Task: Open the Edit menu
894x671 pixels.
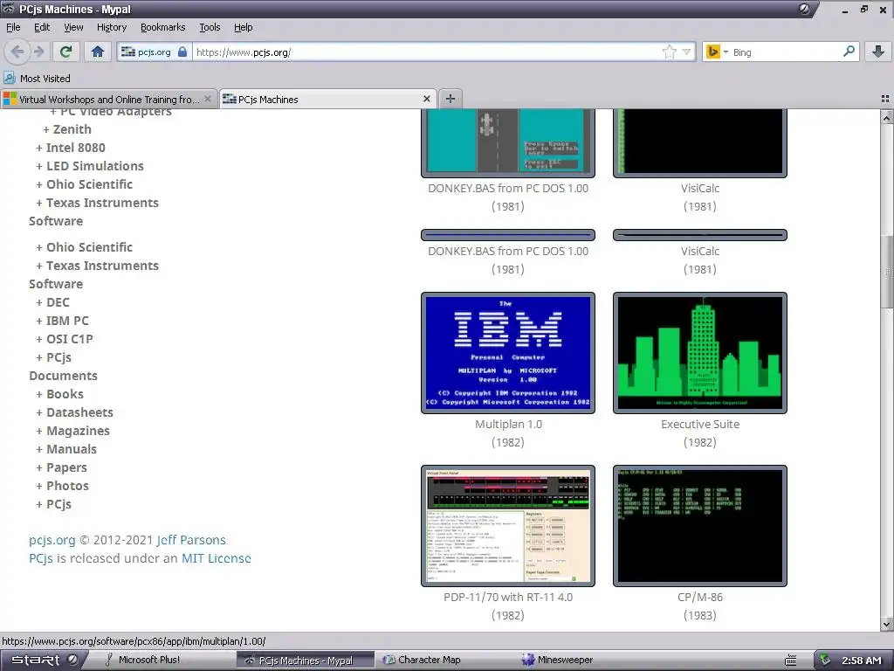Action: click(x=42, y=27)
